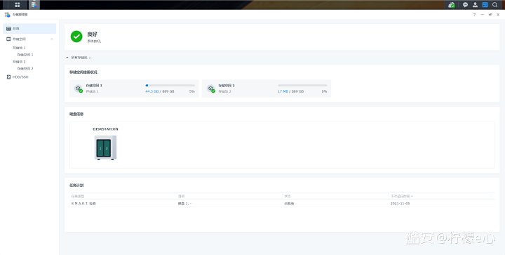Open the green cloud status icon in the tray
Image resolution: width=505 pixels, height=255 pixels.
(x=452, y=5)
